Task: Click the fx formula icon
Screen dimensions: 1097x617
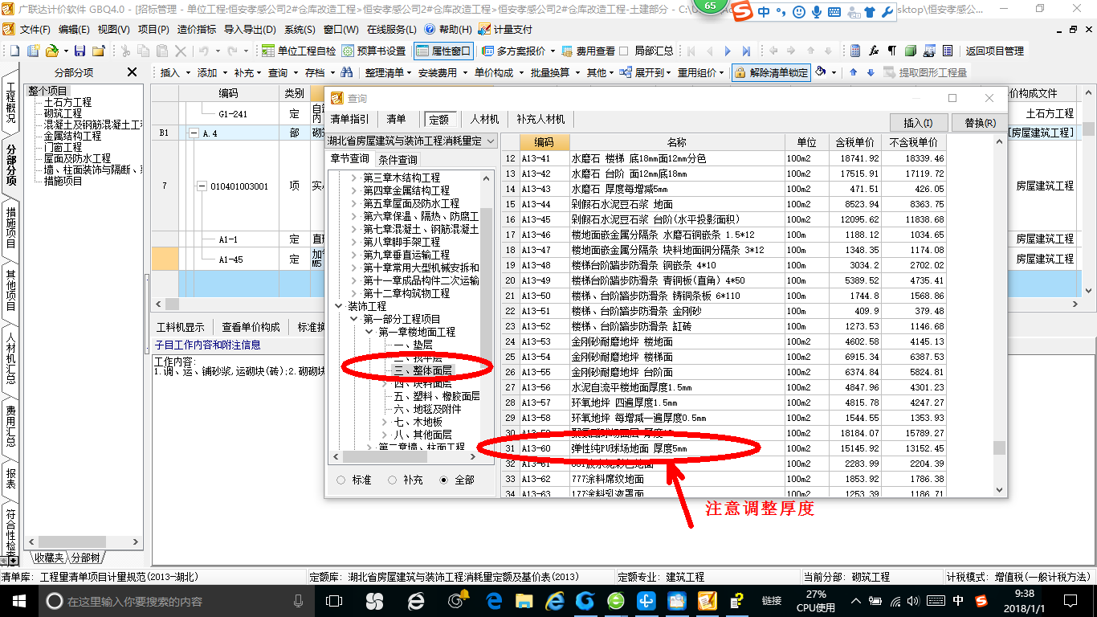Action: 874,51
